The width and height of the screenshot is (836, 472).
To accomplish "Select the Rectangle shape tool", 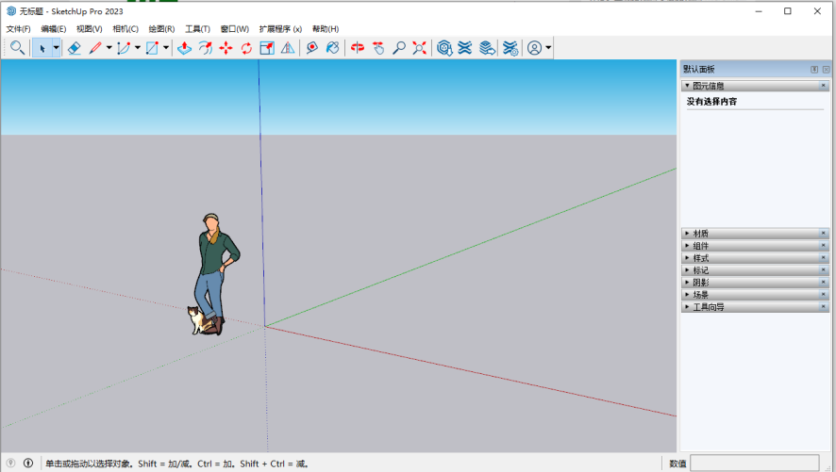I will 152,48.
